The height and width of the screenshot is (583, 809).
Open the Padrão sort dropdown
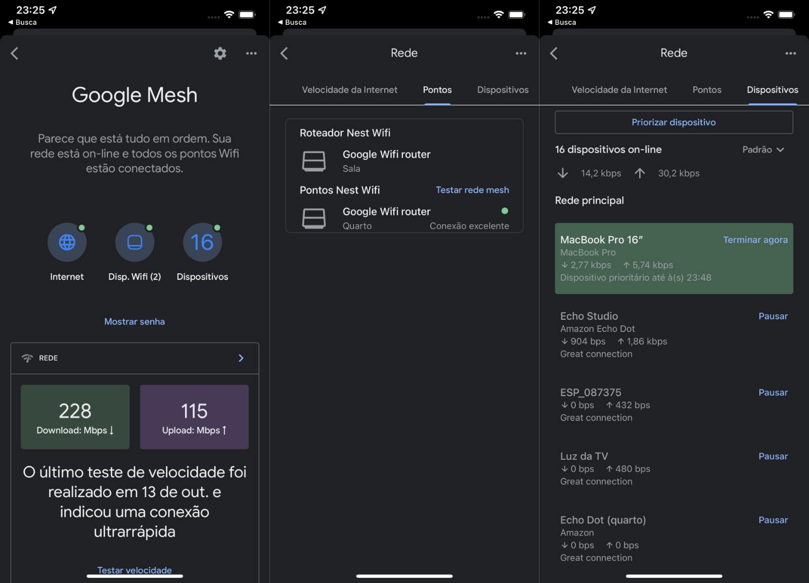point(762,150)
